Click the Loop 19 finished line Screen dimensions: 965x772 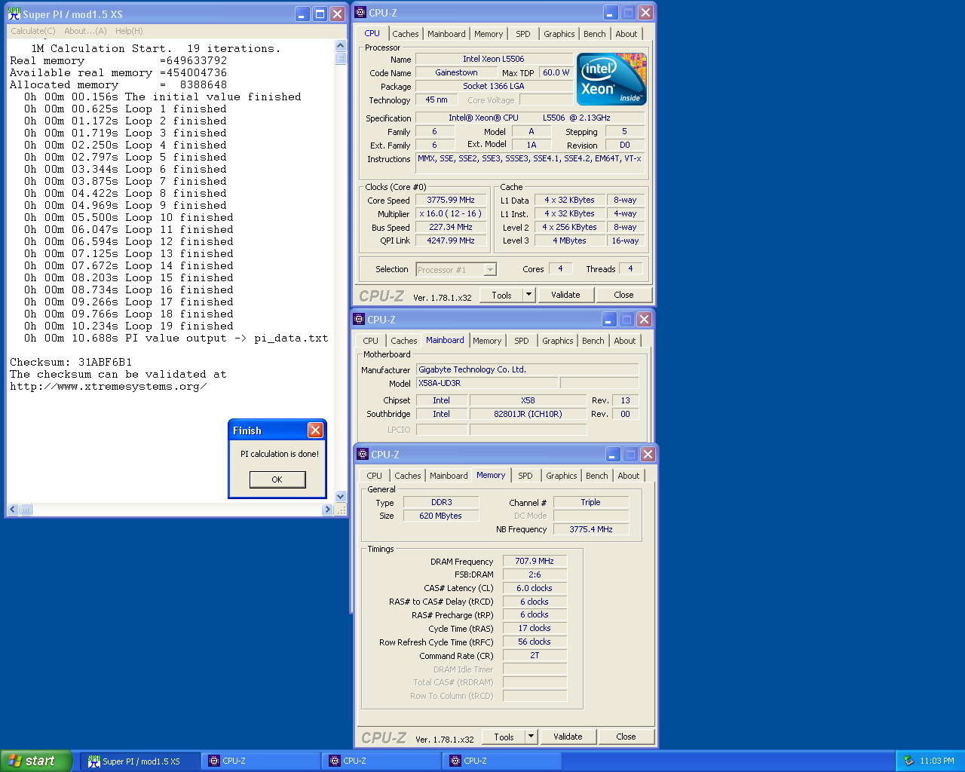(128, 326)
